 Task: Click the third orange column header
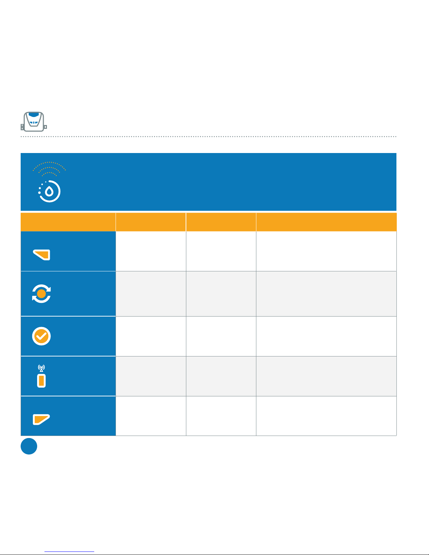pyautogui.click(x=221, y=222)
